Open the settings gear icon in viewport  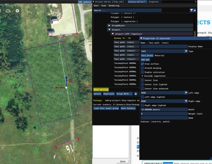point(17,11)
